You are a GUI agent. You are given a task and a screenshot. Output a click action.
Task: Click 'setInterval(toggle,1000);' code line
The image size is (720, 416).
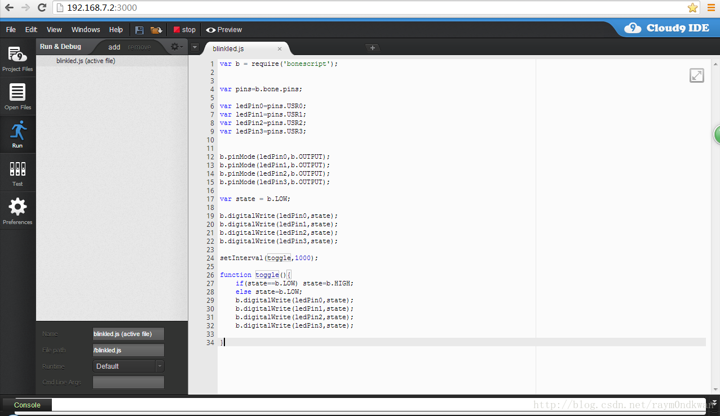click(x=269, y=258)
